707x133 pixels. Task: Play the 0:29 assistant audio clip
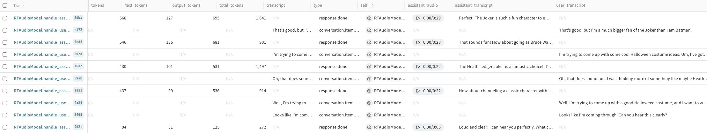point(418,18)
